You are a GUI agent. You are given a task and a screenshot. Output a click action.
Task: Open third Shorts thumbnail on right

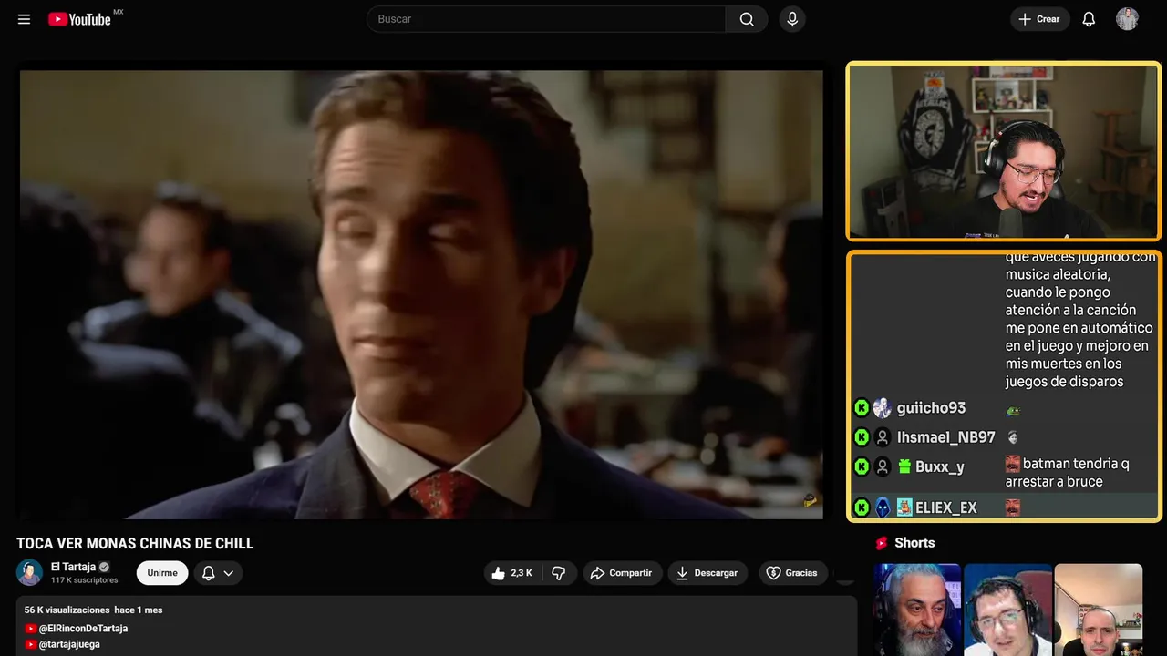tap(1098, 610)
